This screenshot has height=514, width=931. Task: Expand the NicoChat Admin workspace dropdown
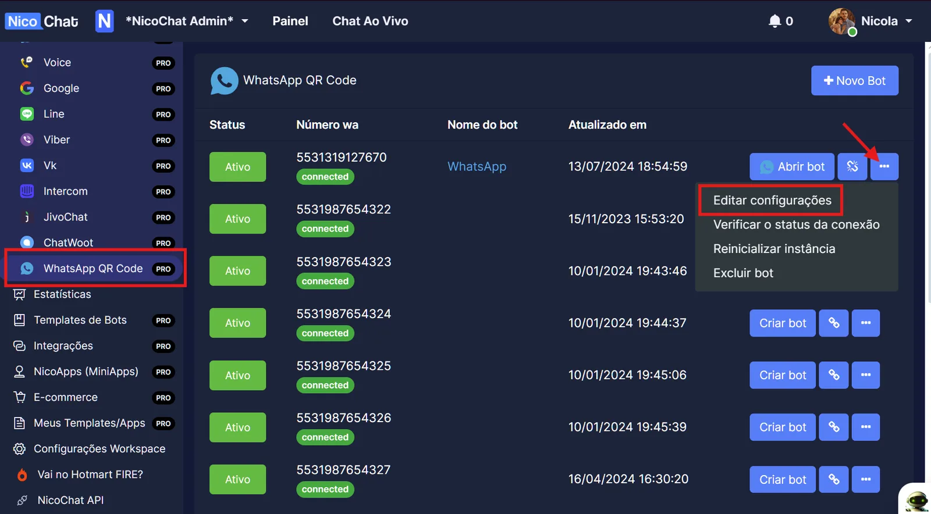245,21
